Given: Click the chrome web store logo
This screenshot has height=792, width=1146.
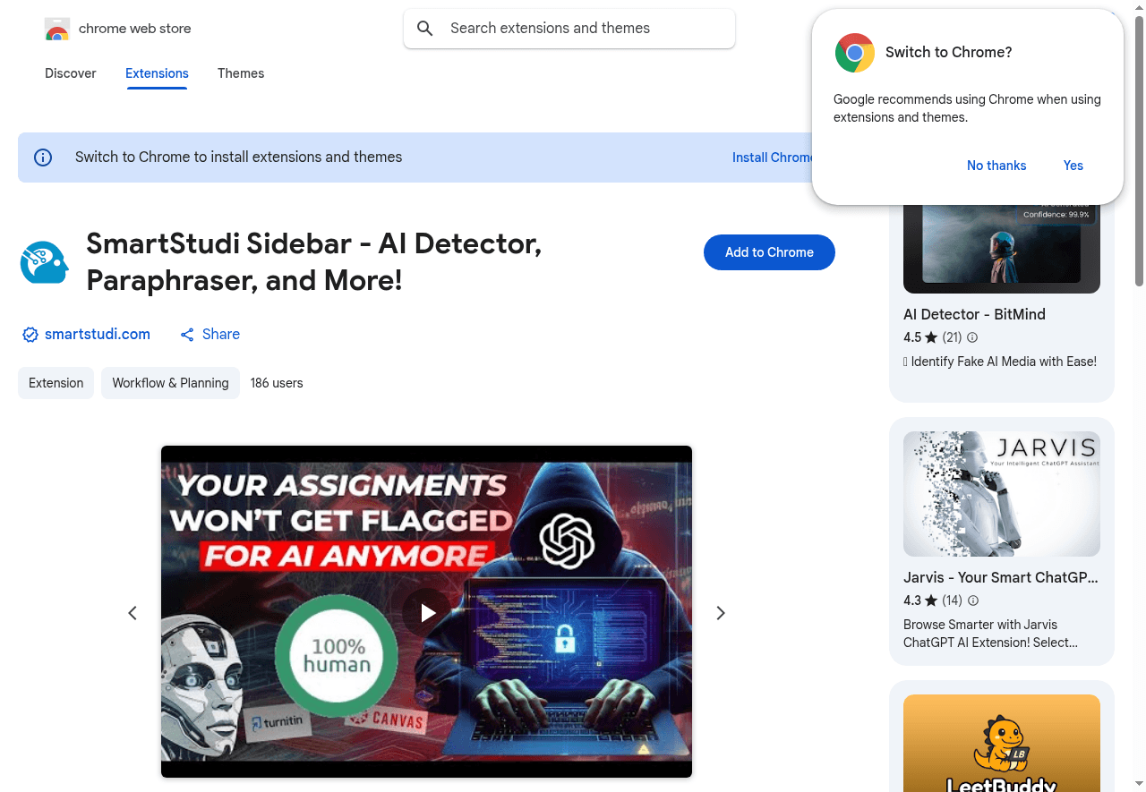Looking at the screenshot, I should 57,29.
